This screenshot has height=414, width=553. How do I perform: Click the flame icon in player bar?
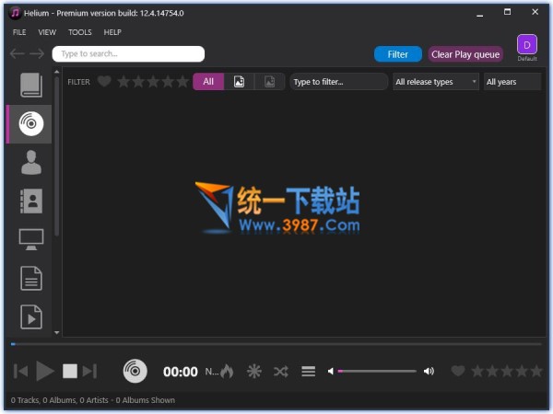pos(227,372)
